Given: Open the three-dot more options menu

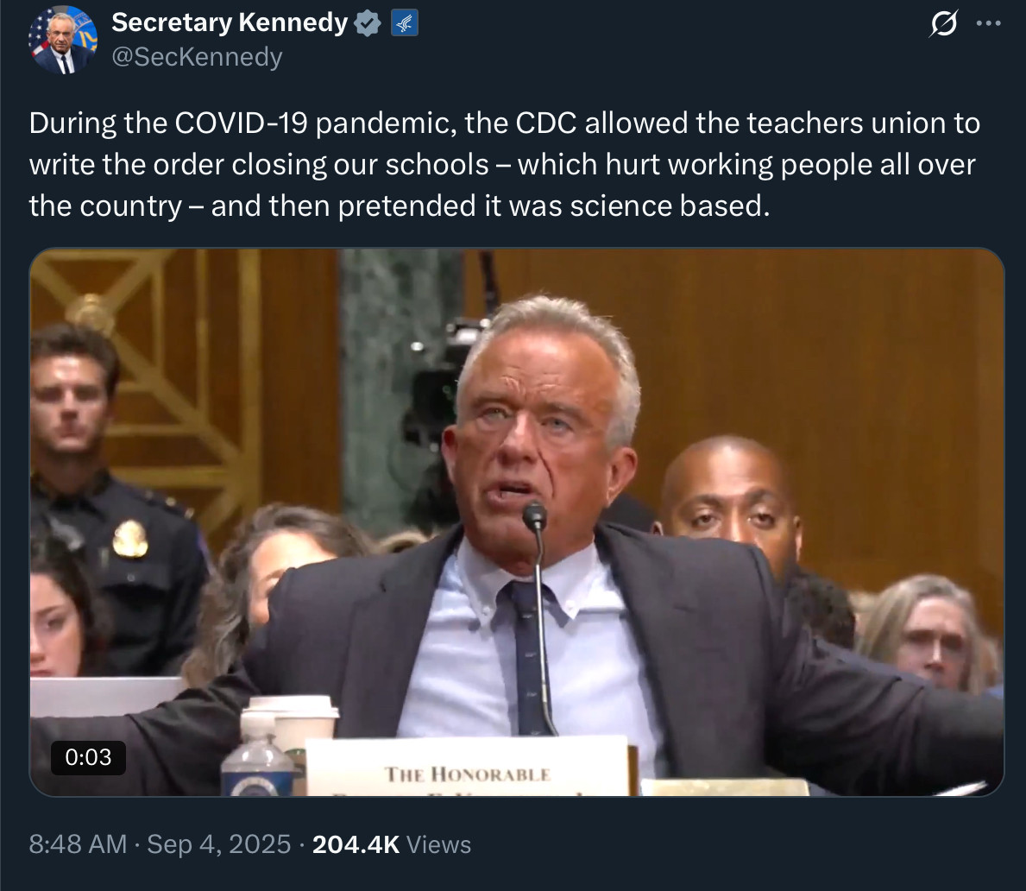Looking at the screenshot, I should click(989, 24).
